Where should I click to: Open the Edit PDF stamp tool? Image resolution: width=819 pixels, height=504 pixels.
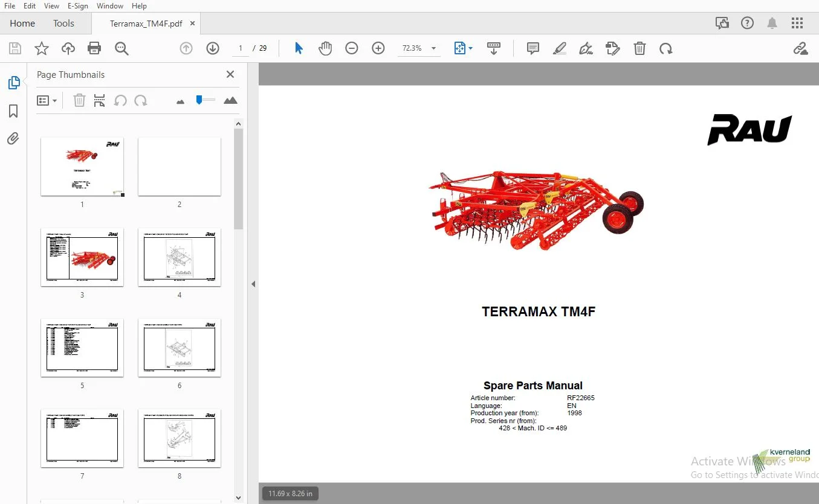(613, 48)
